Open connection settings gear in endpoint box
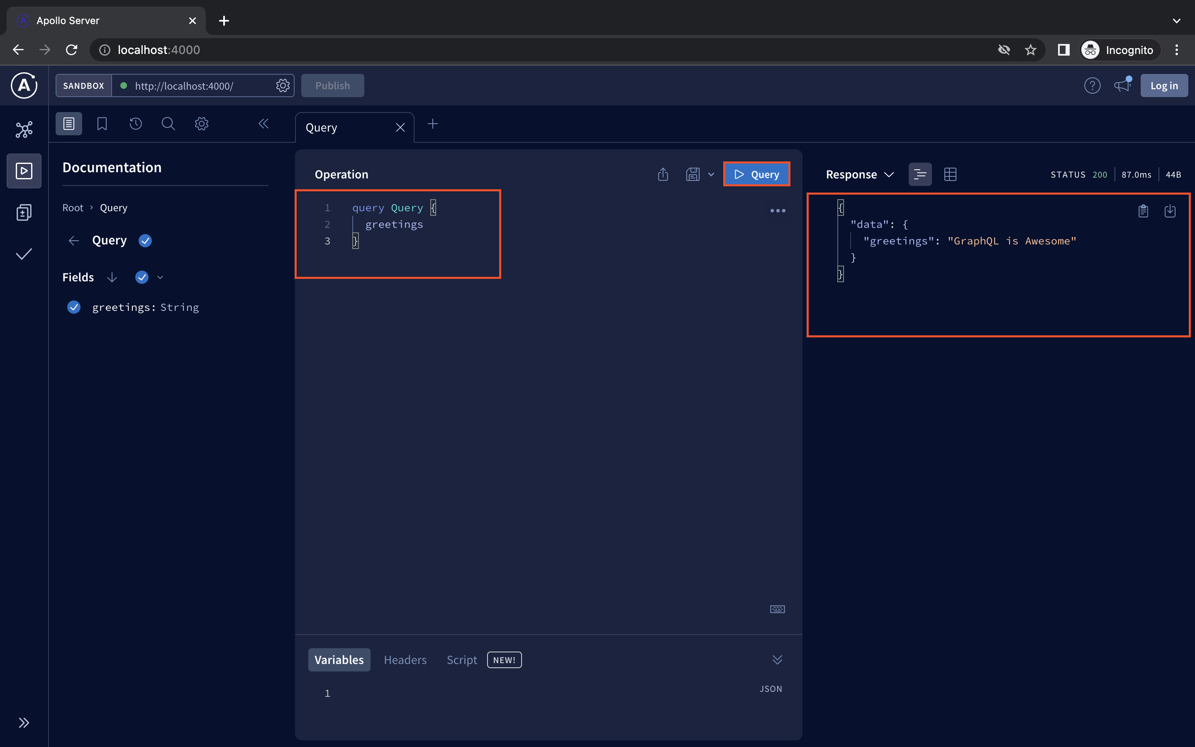1195x747 pixels. pyautogui.click(x=283, y=85)
